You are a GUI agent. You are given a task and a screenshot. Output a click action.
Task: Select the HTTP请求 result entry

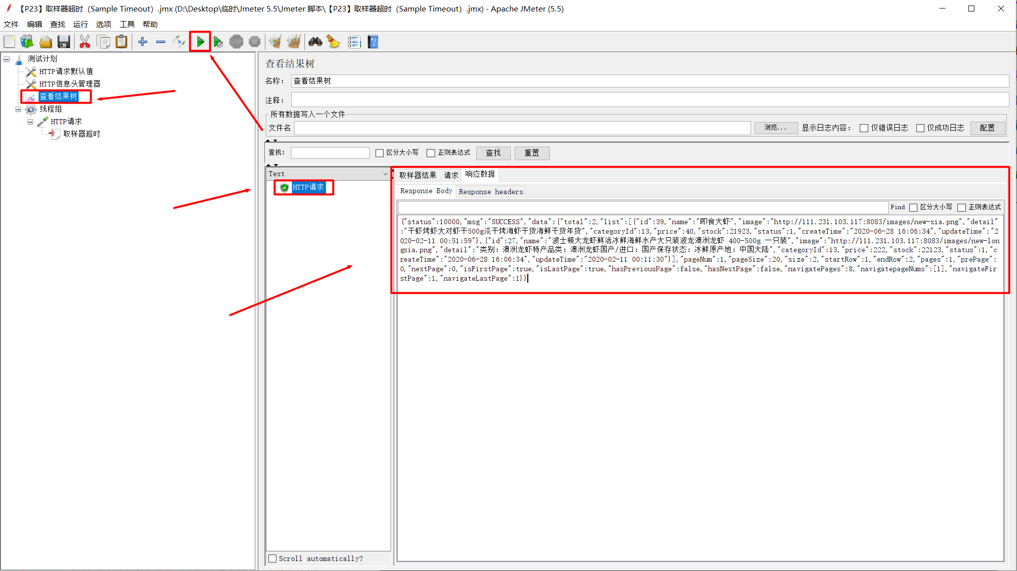click(308, 188)
